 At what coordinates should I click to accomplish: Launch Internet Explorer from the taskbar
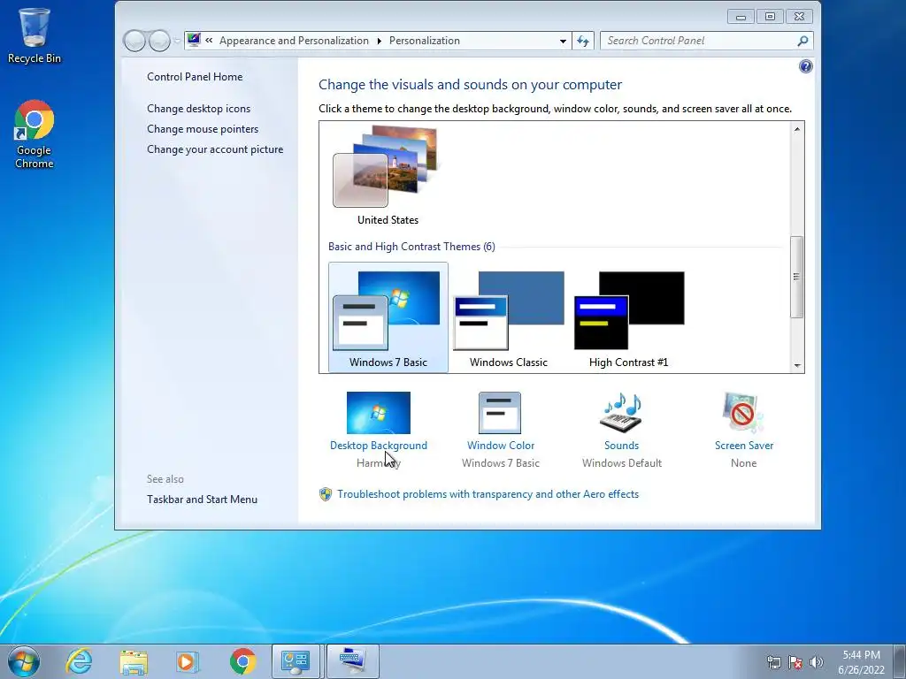(x=78, y=661)
